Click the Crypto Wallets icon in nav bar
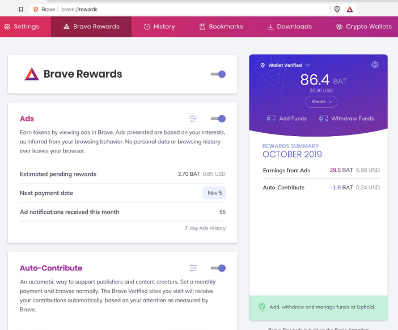Image resolution: width=398 pixels, height=330 pixels. tap(339, 27)
